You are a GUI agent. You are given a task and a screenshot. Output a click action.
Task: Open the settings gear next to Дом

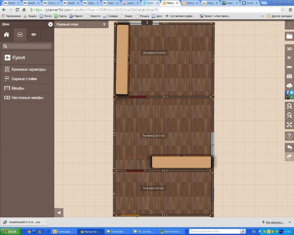click(x=50, y=24)
